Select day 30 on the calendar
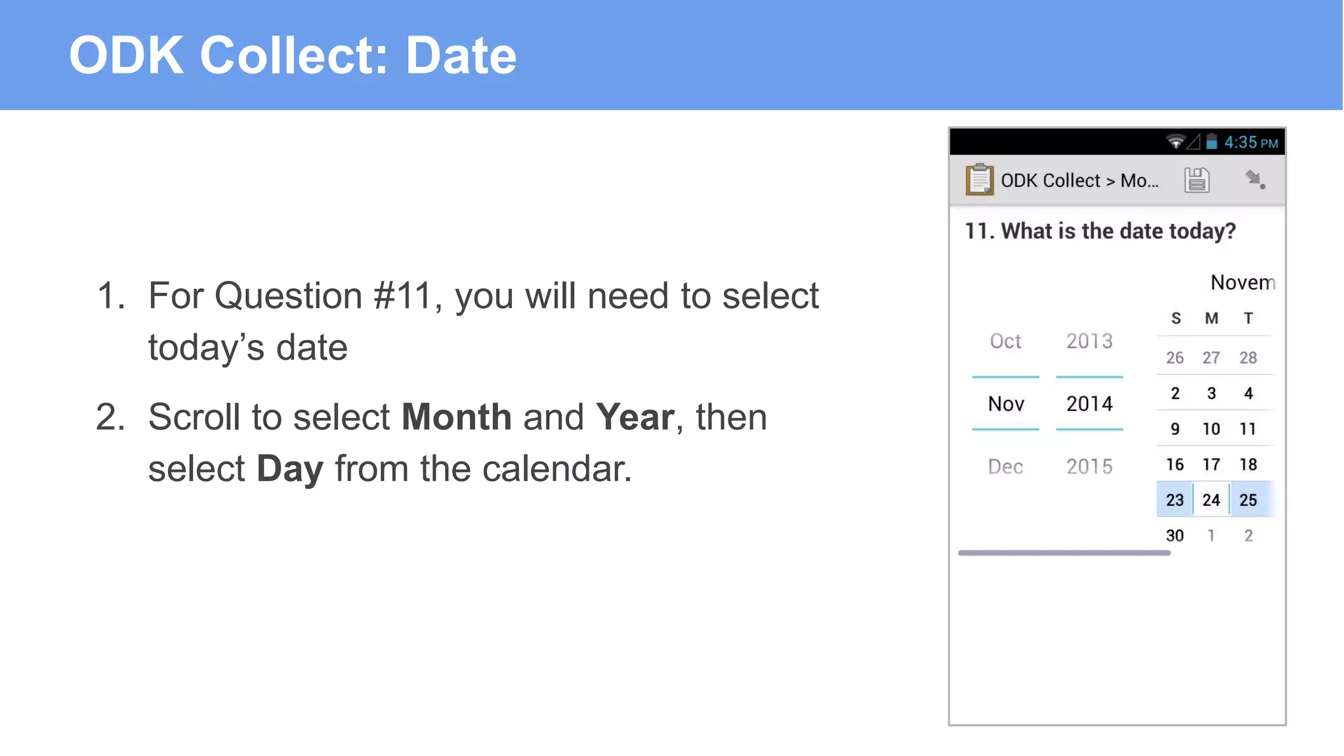 pyautogui.click(x=1175, y=535)
